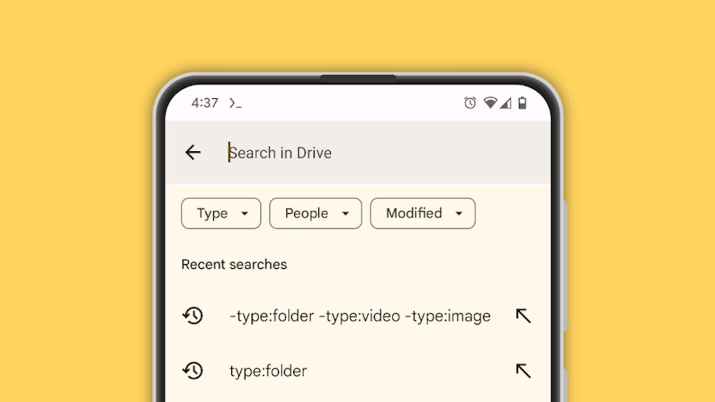Open the Modified filter dropdown

coord(459,213)
